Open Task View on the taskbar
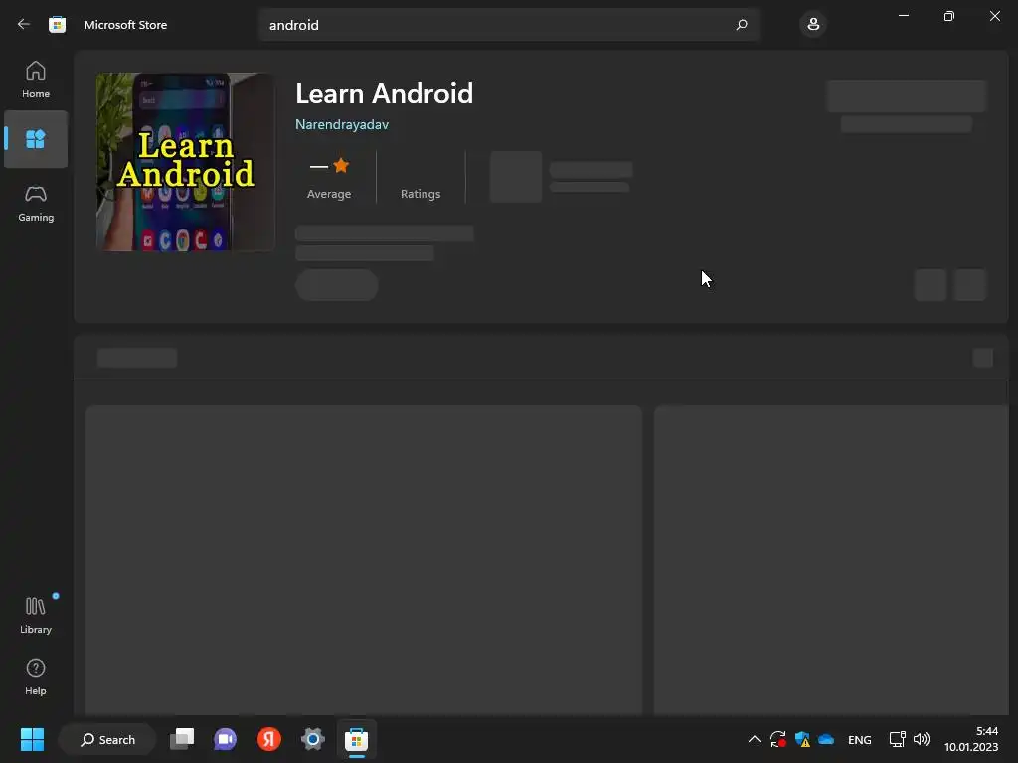 [182, 739]
